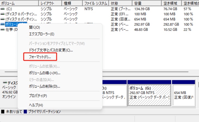
Task: Select ドライブ文字とパスの変更(C)... menu entry
Action: click(51, 50)
